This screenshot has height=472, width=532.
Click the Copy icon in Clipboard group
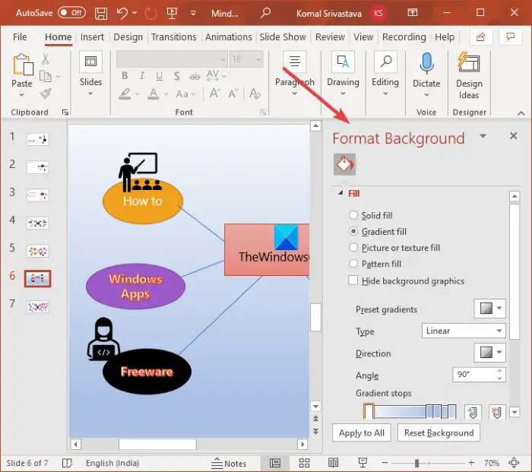pos(45,76)
